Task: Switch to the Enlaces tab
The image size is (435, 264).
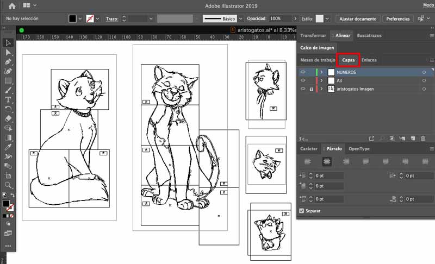Action: pyautogui.click(x=369, y=60)
